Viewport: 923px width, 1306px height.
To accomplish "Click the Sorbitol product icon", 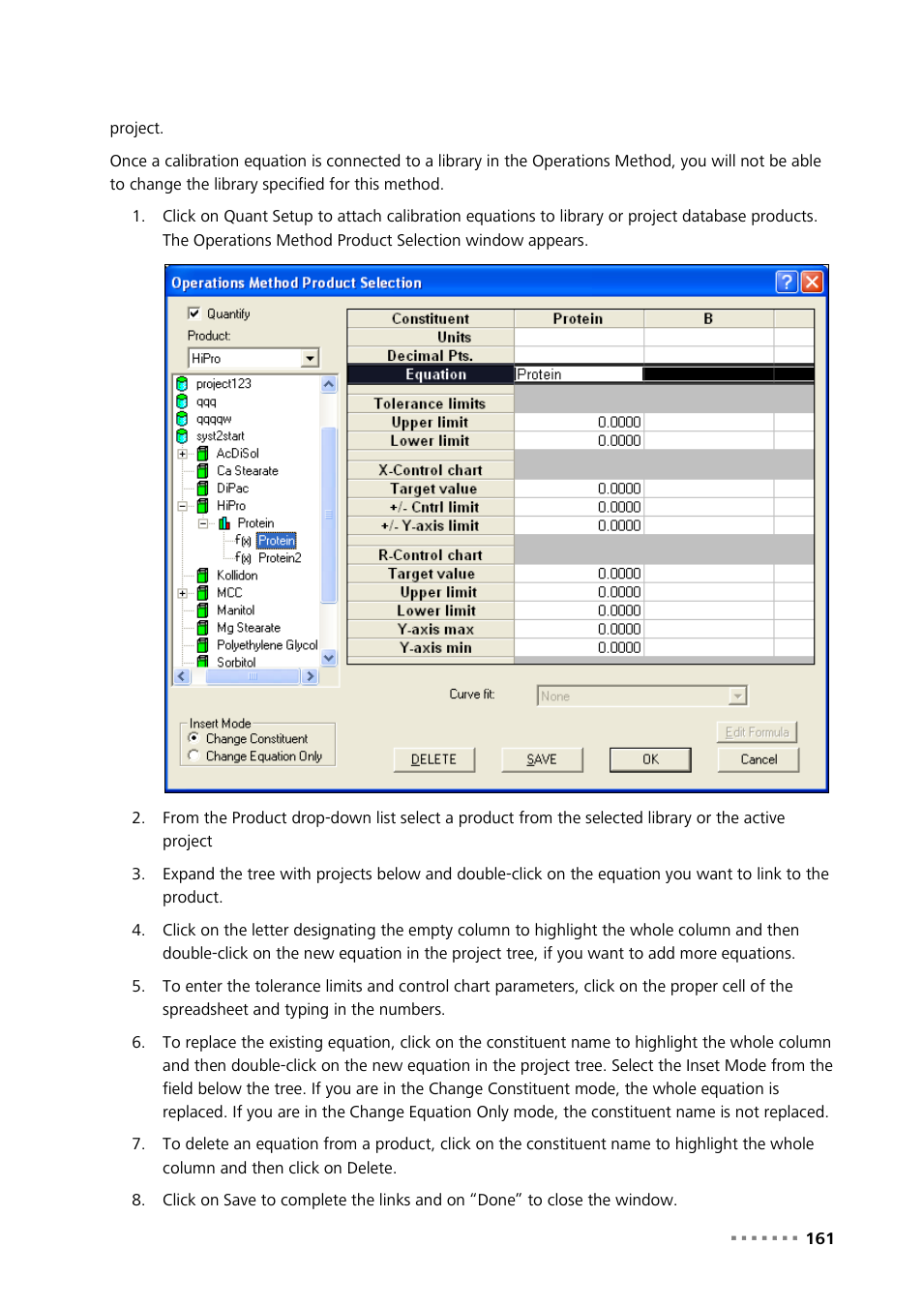I will (x=202, y=662).
